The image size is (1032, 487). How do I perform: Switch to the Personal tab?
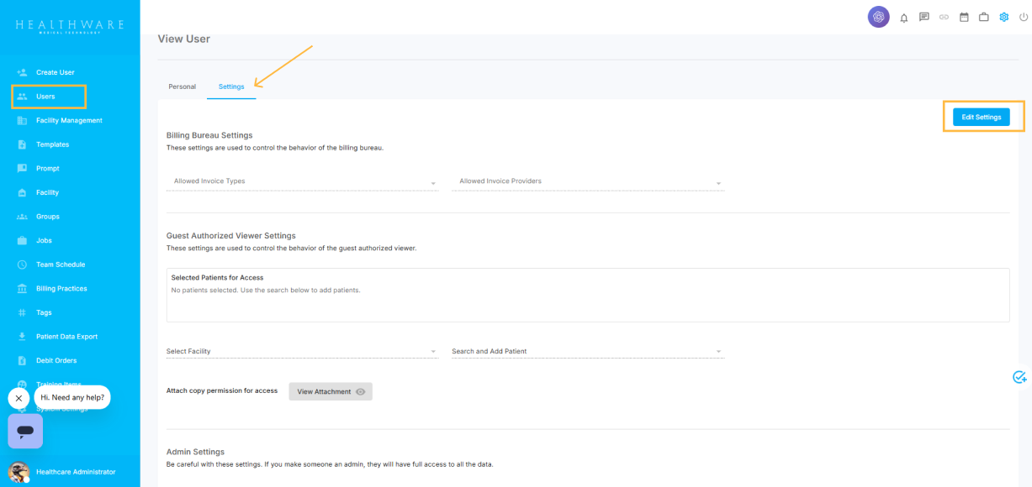coord(182,86)
